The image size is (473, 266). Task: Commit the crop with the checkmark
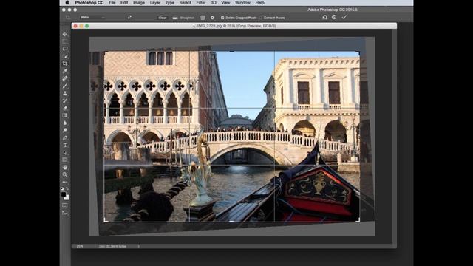pos(344,17)
